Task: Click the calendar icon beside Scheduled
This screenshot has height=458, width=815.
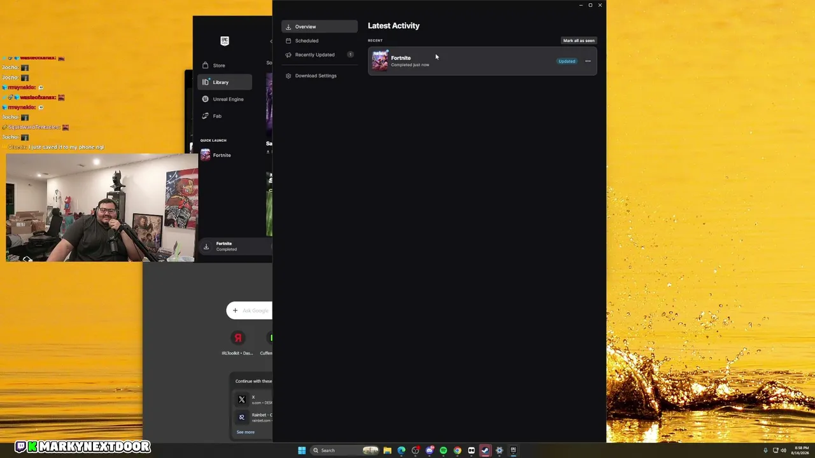Action: click(288, 41)
